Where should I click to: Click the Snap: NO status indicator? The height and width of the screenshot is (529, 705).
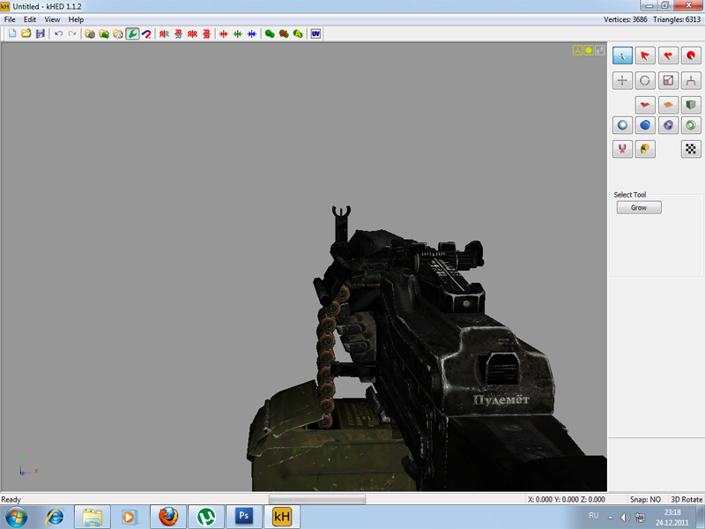645,499
